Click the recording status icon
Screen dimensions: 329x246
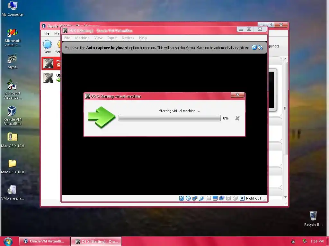coord(222,198)
